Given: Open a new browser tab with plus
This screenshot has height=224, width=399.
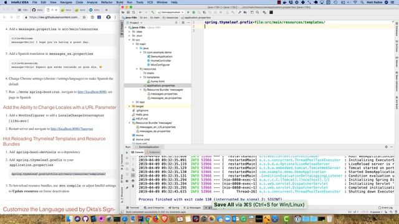Looking at the screenshot, I should click(x=107, y=10).
